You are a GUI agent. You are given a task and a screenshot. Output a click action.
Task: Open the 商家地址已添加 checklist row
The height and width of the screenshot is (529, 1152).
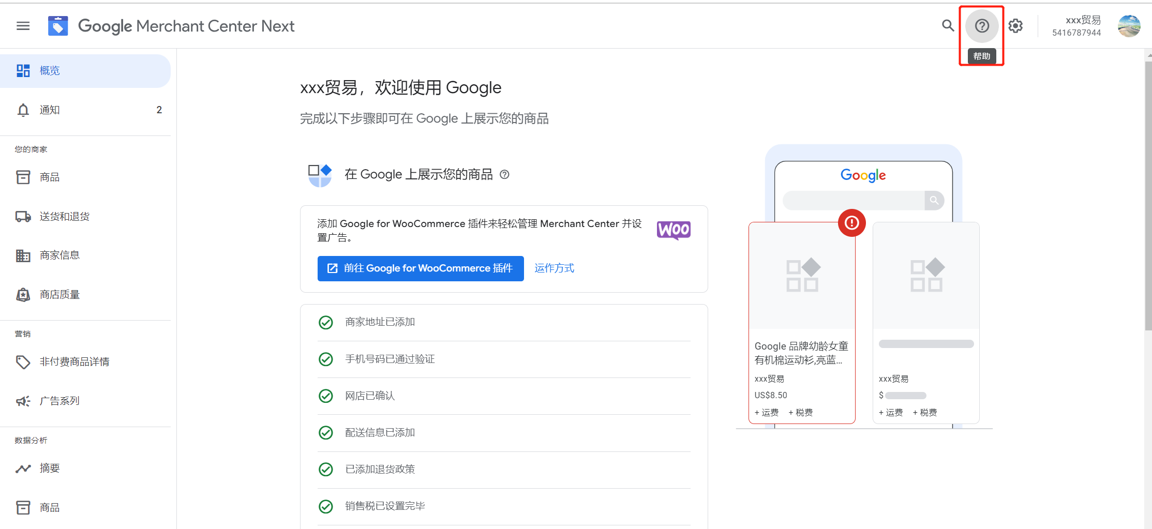[x=504, y=323]
